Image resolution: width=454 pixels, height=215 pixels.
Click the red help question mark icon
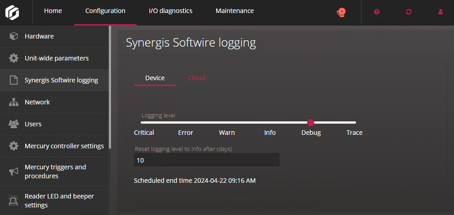(377, 12)
